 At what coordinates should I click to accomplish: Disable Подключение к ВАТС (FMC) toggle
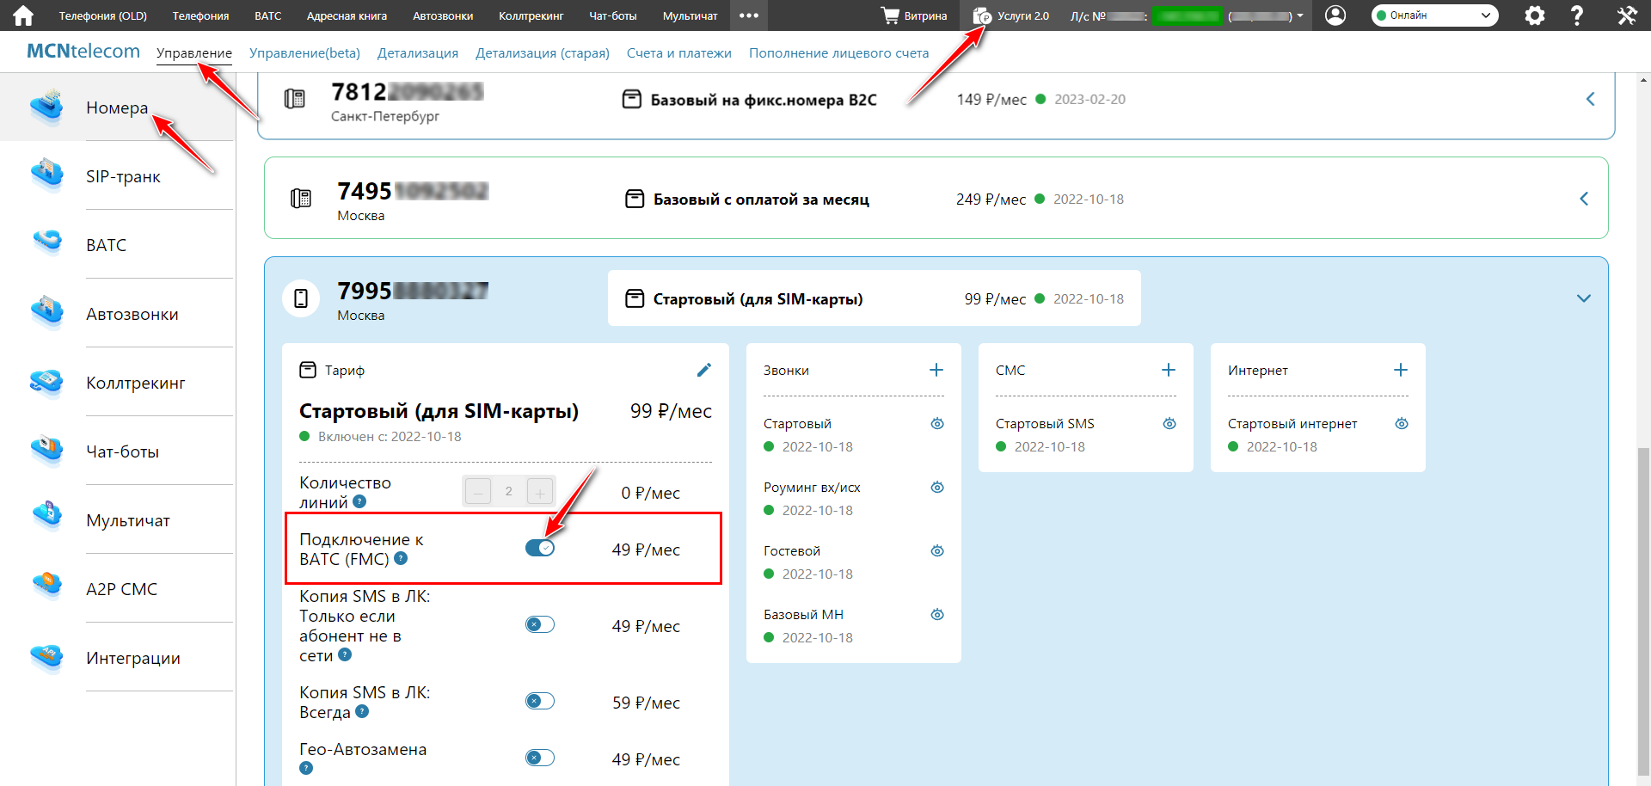click(540, 549)
